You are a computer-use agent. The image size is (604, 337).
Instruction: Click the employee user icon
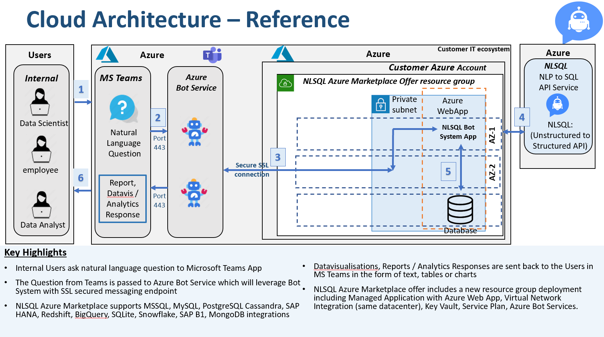[x=41, y=149]
